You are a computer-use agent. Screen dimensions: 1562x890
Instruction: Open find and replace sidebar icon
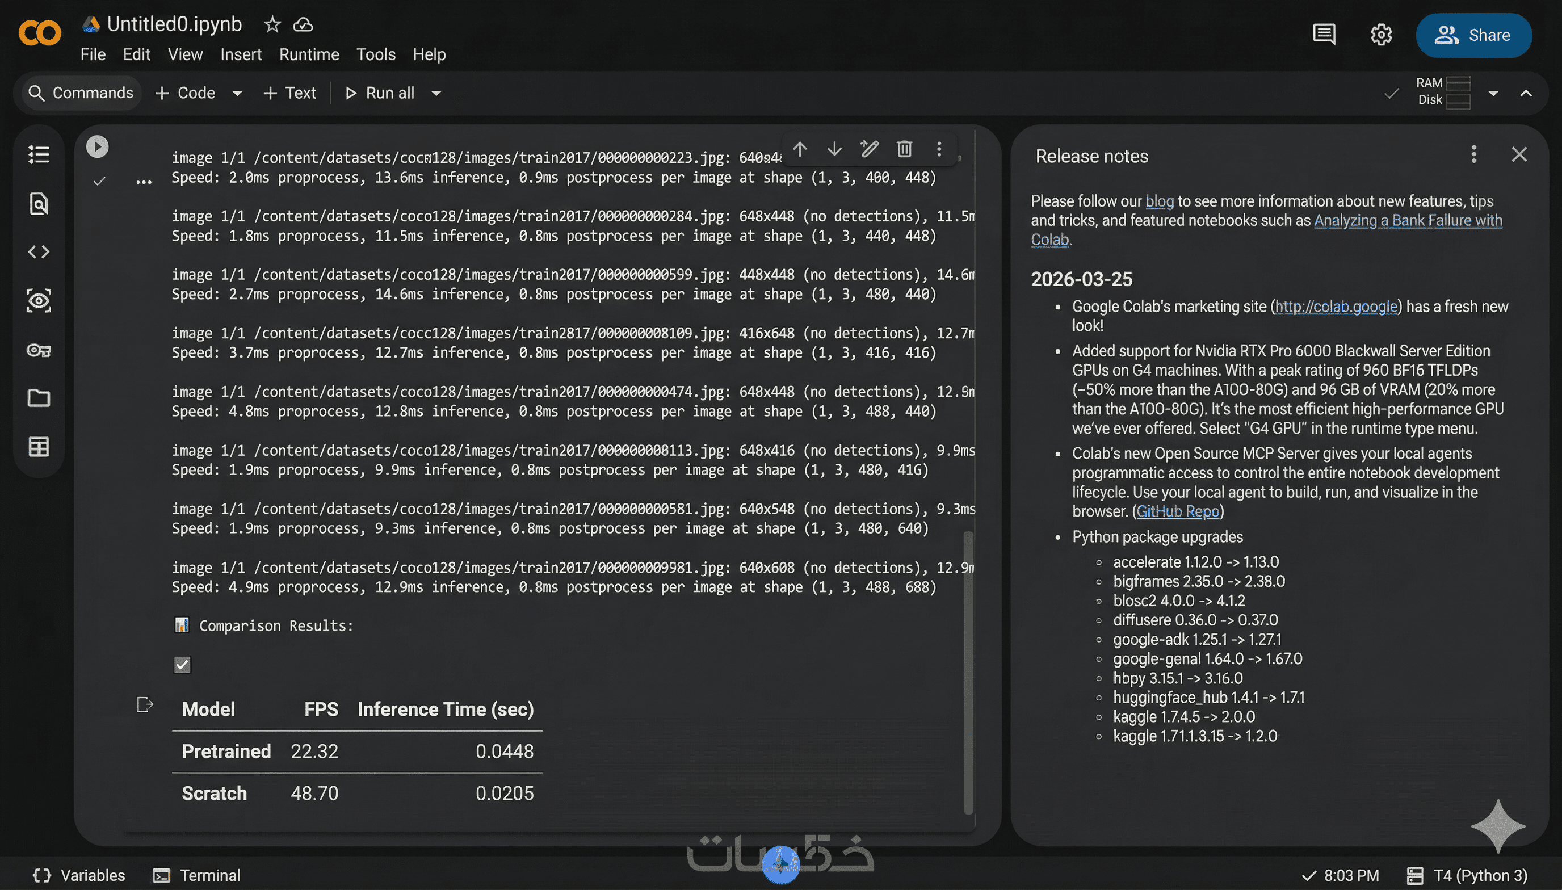pyautogui.click(x=39, y=204)
